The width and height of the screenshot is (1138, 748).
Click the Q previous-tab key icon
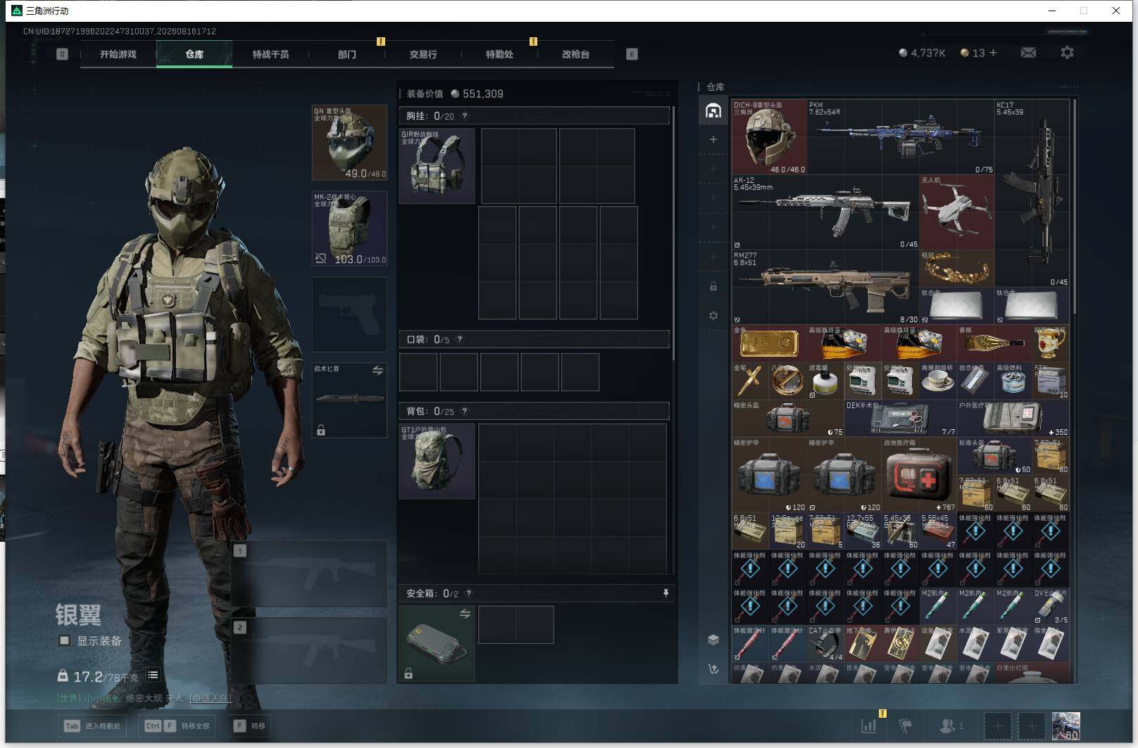(62, 54)
